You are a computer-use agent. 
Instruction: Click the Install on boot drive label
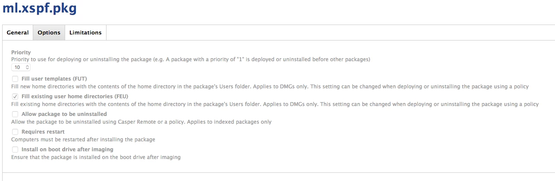click(x=67, y=150)
